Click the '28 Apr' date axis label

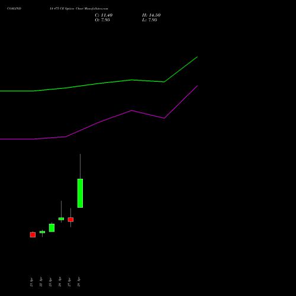click(79, 282)
